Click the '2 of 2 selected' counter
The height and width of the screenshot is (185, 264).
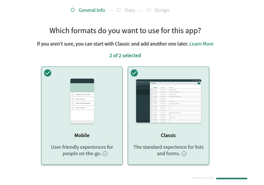point(125,55)
